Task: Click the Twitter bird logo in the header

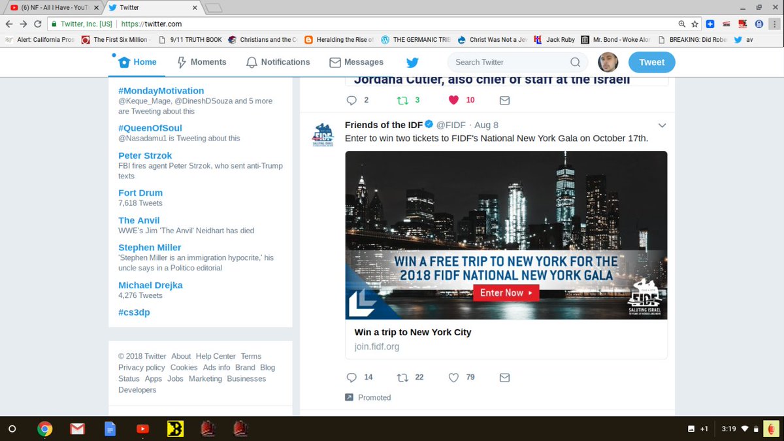Action: point(412,63)
